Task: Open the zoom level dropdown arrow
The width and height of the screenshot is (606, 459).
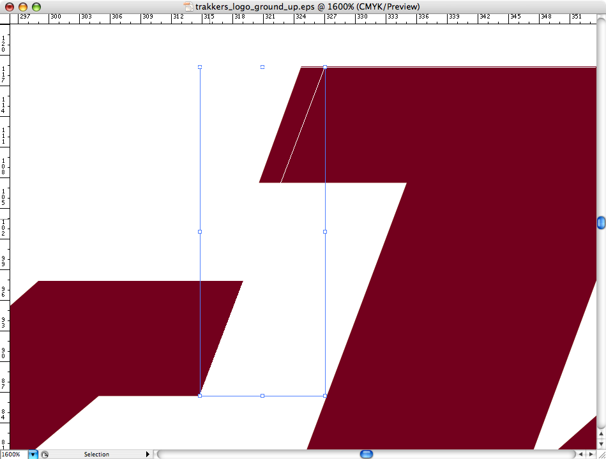Action: point(33,455)
